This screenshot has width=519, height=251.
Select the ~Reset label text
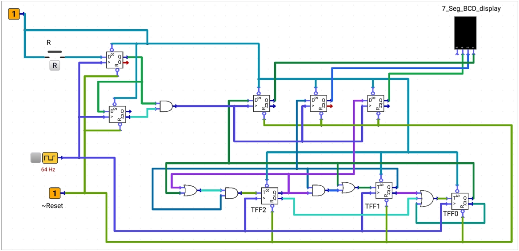[x=52, y=206]
